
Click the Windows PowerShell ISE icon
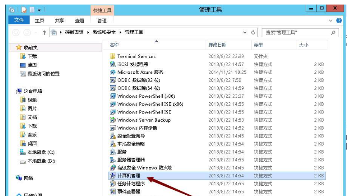(113, 112)
